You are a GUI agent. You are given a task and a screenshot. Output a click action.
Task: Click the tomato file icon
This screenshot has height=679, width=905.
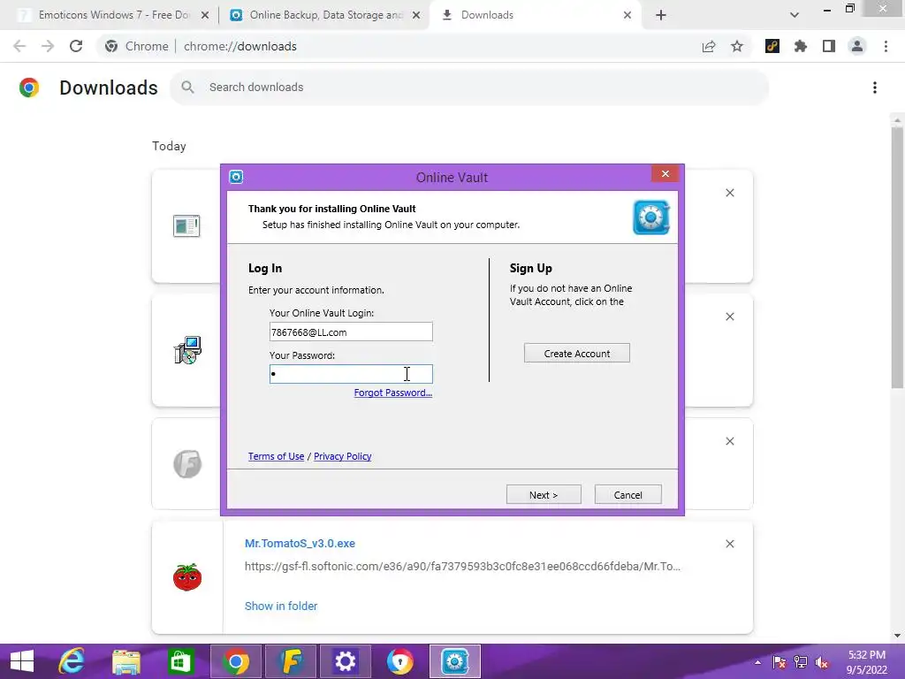click(x=187, y=576)
